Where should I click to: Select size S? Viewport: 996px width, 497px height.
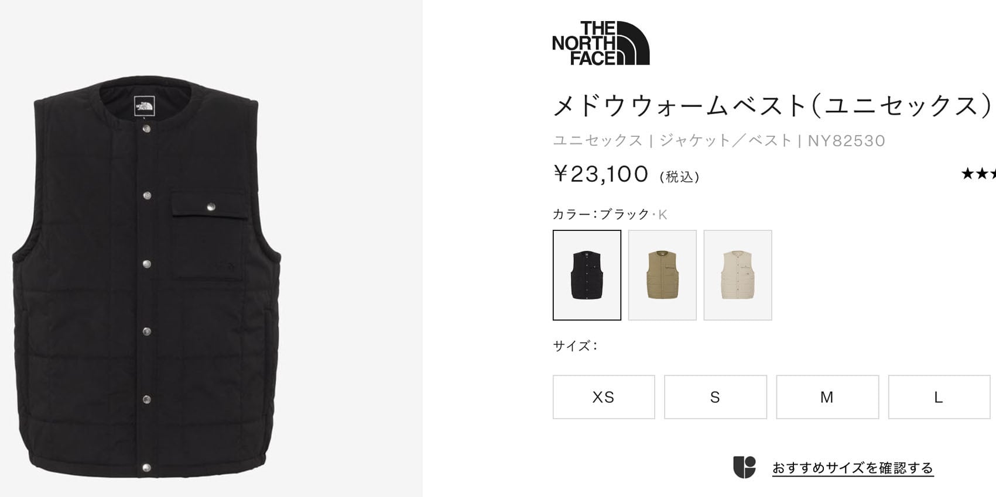pos(716,397)
